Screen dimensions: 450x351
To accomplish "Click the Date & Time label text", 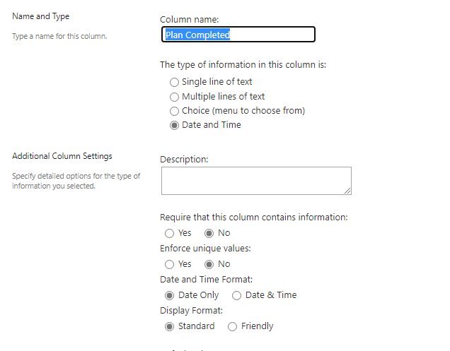I will (x=271, y=295).
